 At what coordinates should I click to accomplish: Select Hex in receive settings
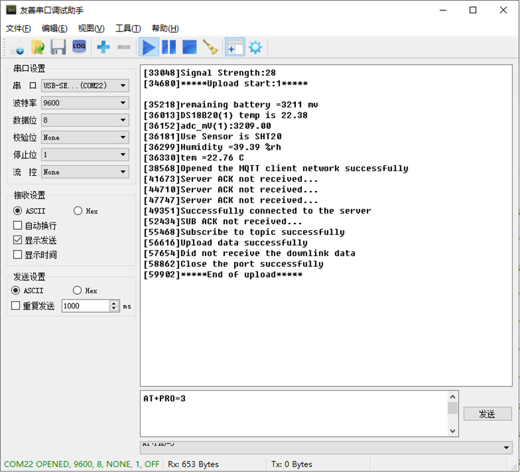[85, 211]
